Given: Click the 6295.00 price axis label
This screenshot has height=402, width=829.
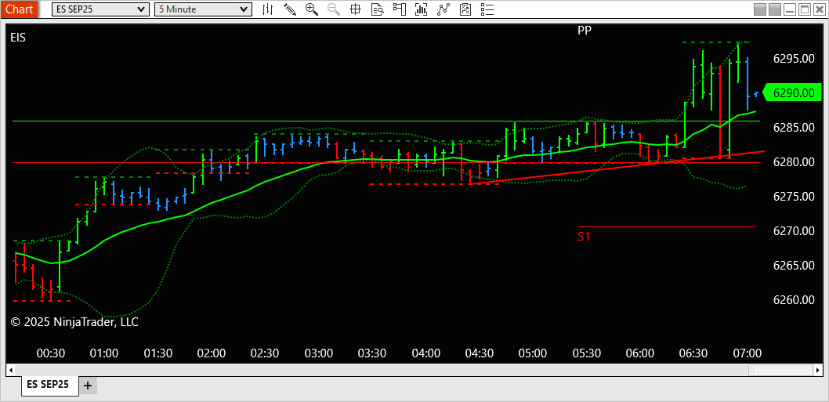Looking at the screenshot, I should coord(794,59).
